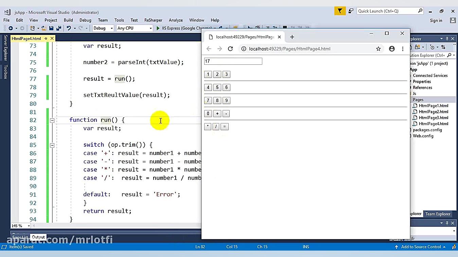Reload the page in the browser window
This screenshot has height=257, width=458.
[x=230, y=49]
